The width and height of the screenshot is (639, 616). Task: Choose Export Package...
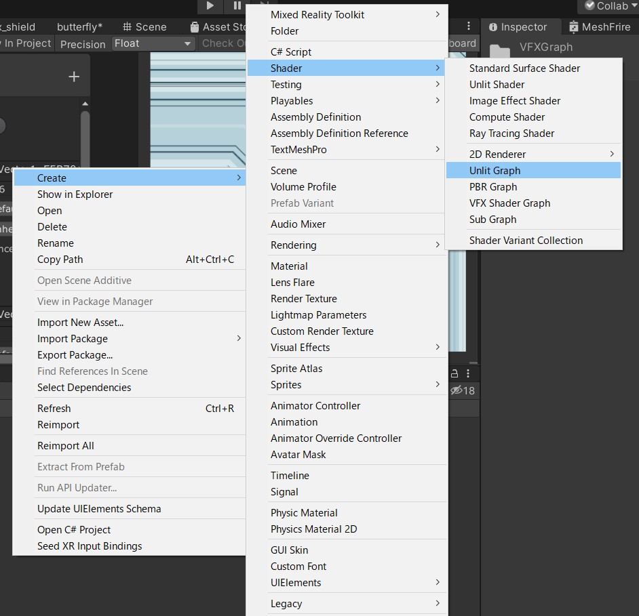[130, 355]
